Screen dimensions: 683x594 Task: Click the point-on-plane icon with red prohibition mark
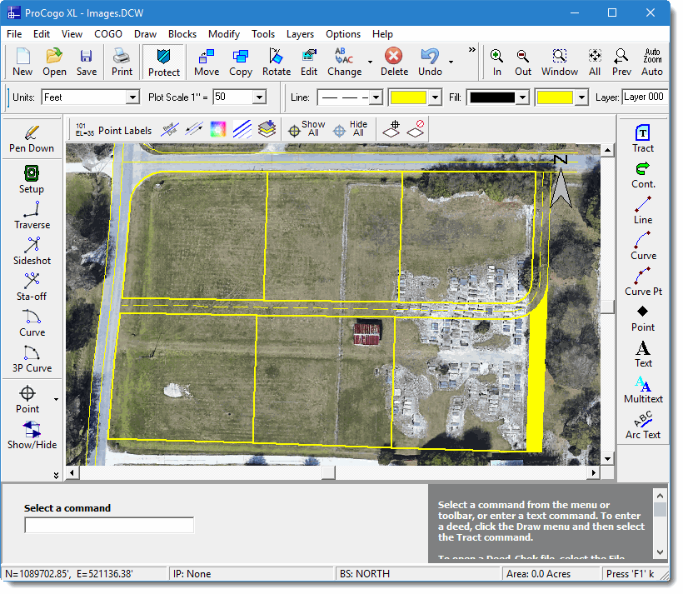coord(416,129)
